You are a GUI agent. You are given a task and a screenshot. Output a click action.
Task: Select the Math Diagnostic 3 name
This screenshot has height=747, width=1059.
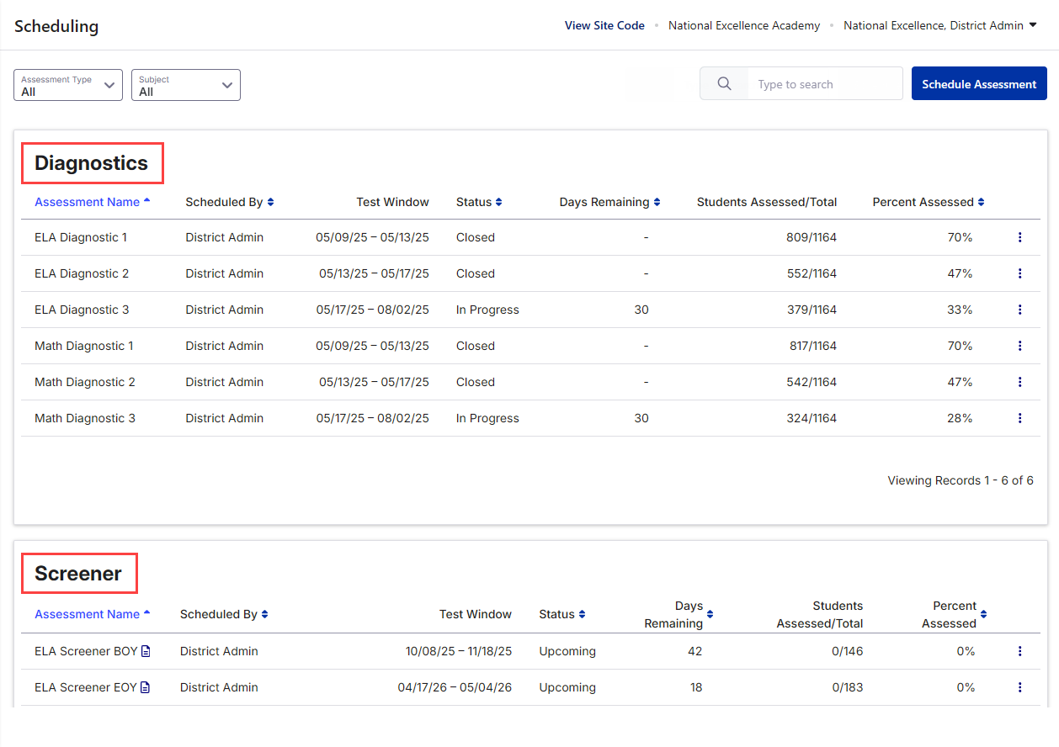[x=85, y=418]
